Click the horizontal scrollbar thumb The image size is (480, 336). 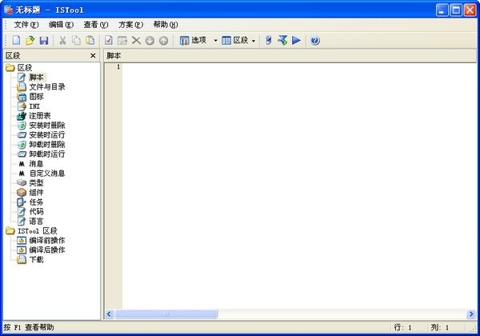point(167,314)
